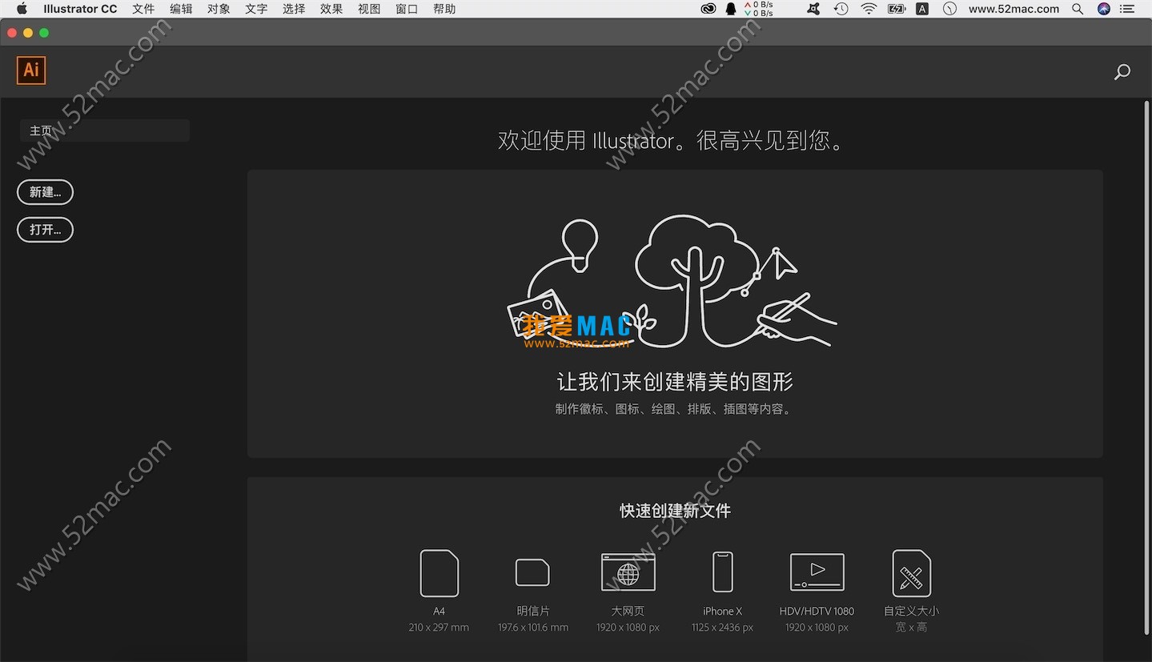Click the 快速创建新文件 heading
Screen dimensions: 1152x662
tap(675, 511)
